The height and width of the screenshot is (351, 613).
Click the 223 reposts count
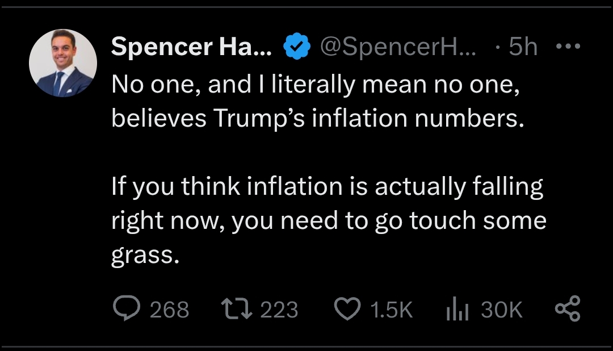pyautogui.click(x=279, y=310)
